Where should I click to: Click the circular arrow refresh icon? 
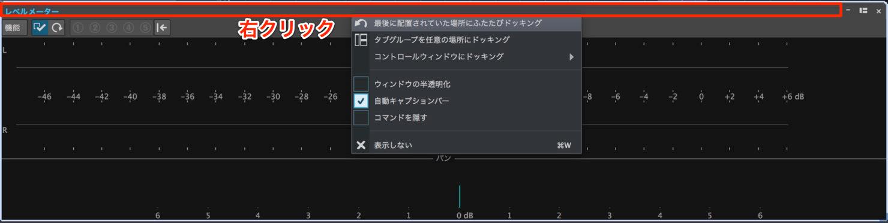pyautogui.click(x=56, y=28)
